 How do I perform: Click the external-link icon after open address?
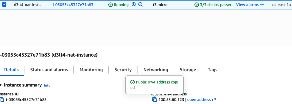214,100
